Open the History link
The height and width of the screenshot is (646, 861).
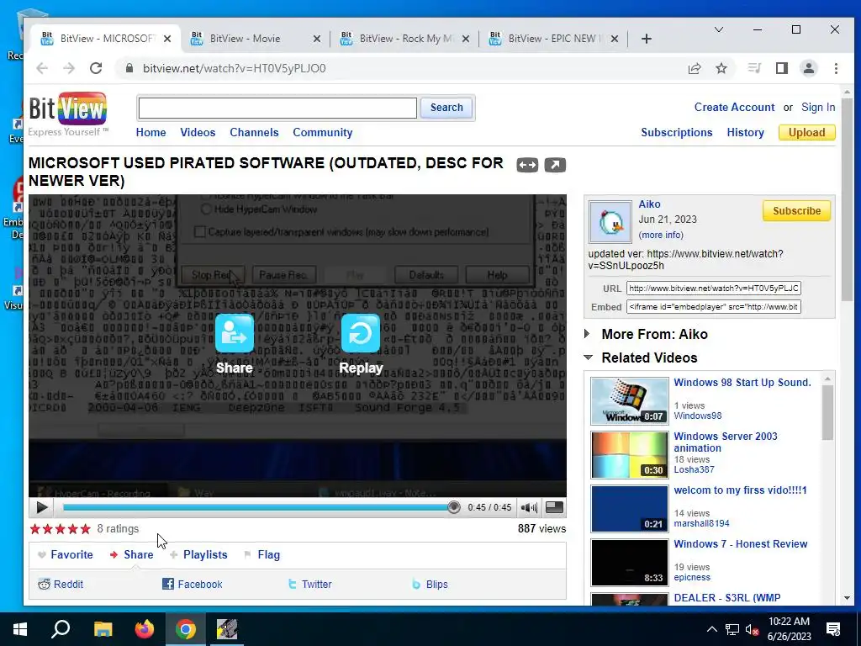click(x=745, y=132)
